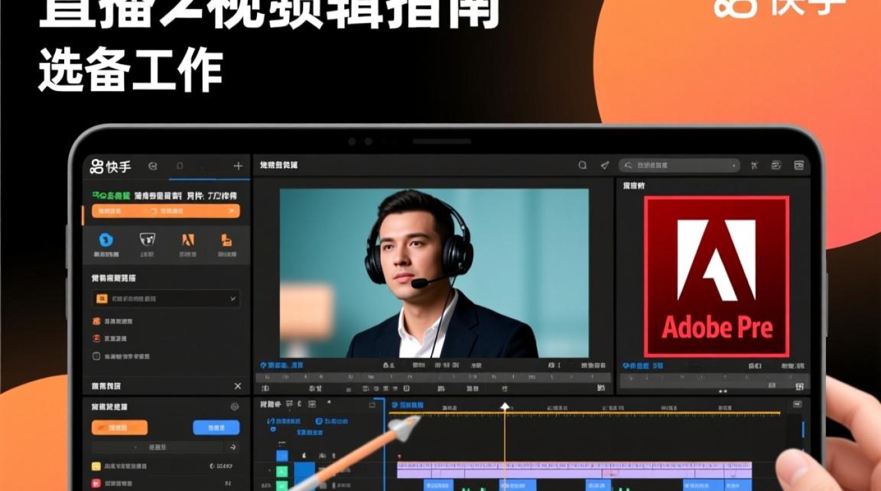Screen dimensions: 881x491
Task: Click the blue button in the lower-left panel
Action: click(x=216, y=427)
